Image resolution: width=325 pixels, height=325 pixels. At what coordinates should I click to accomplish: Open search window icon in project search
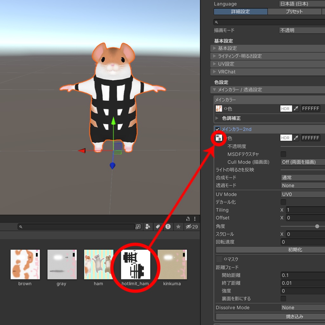tap(138, 227)
